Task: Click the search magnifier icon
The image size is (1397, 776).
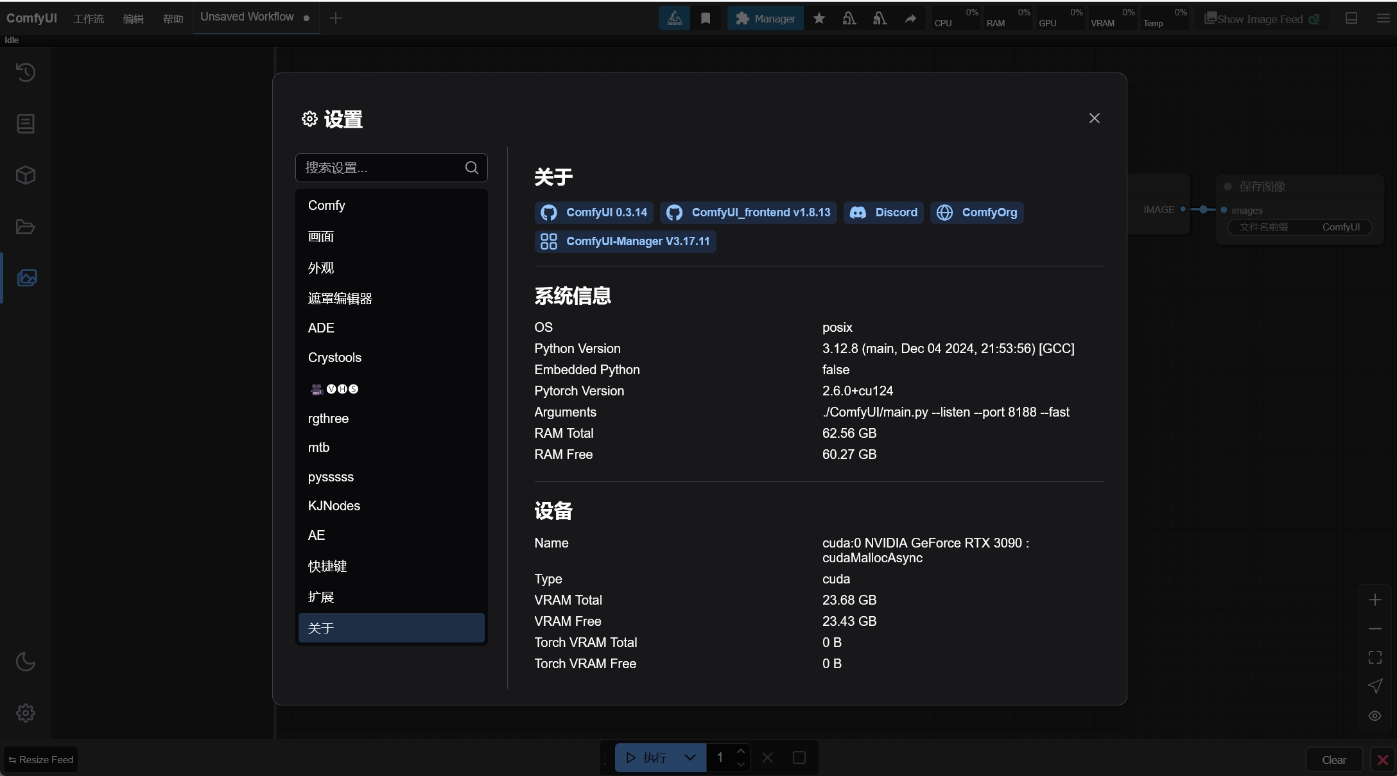Action: (x=471, y=168)
